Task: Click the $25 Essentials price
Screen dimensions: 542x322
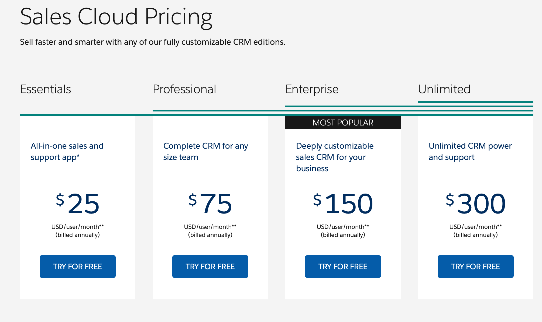Action: click(x=78, y=204)
